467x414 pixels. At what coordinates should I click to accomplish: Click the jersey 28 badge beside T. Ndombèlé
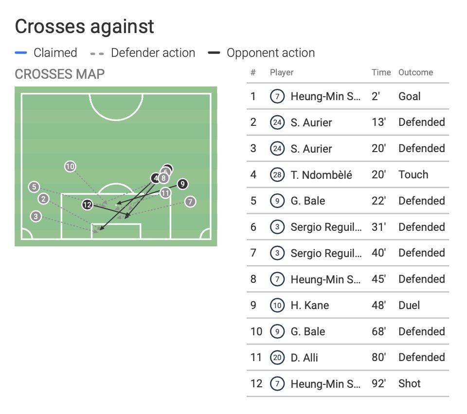pos(277,175)
